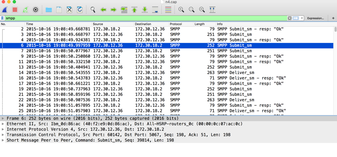This screenshot has height=157, width=337.
Task: Stop the capture with red square icon
Action: (15, 9)
